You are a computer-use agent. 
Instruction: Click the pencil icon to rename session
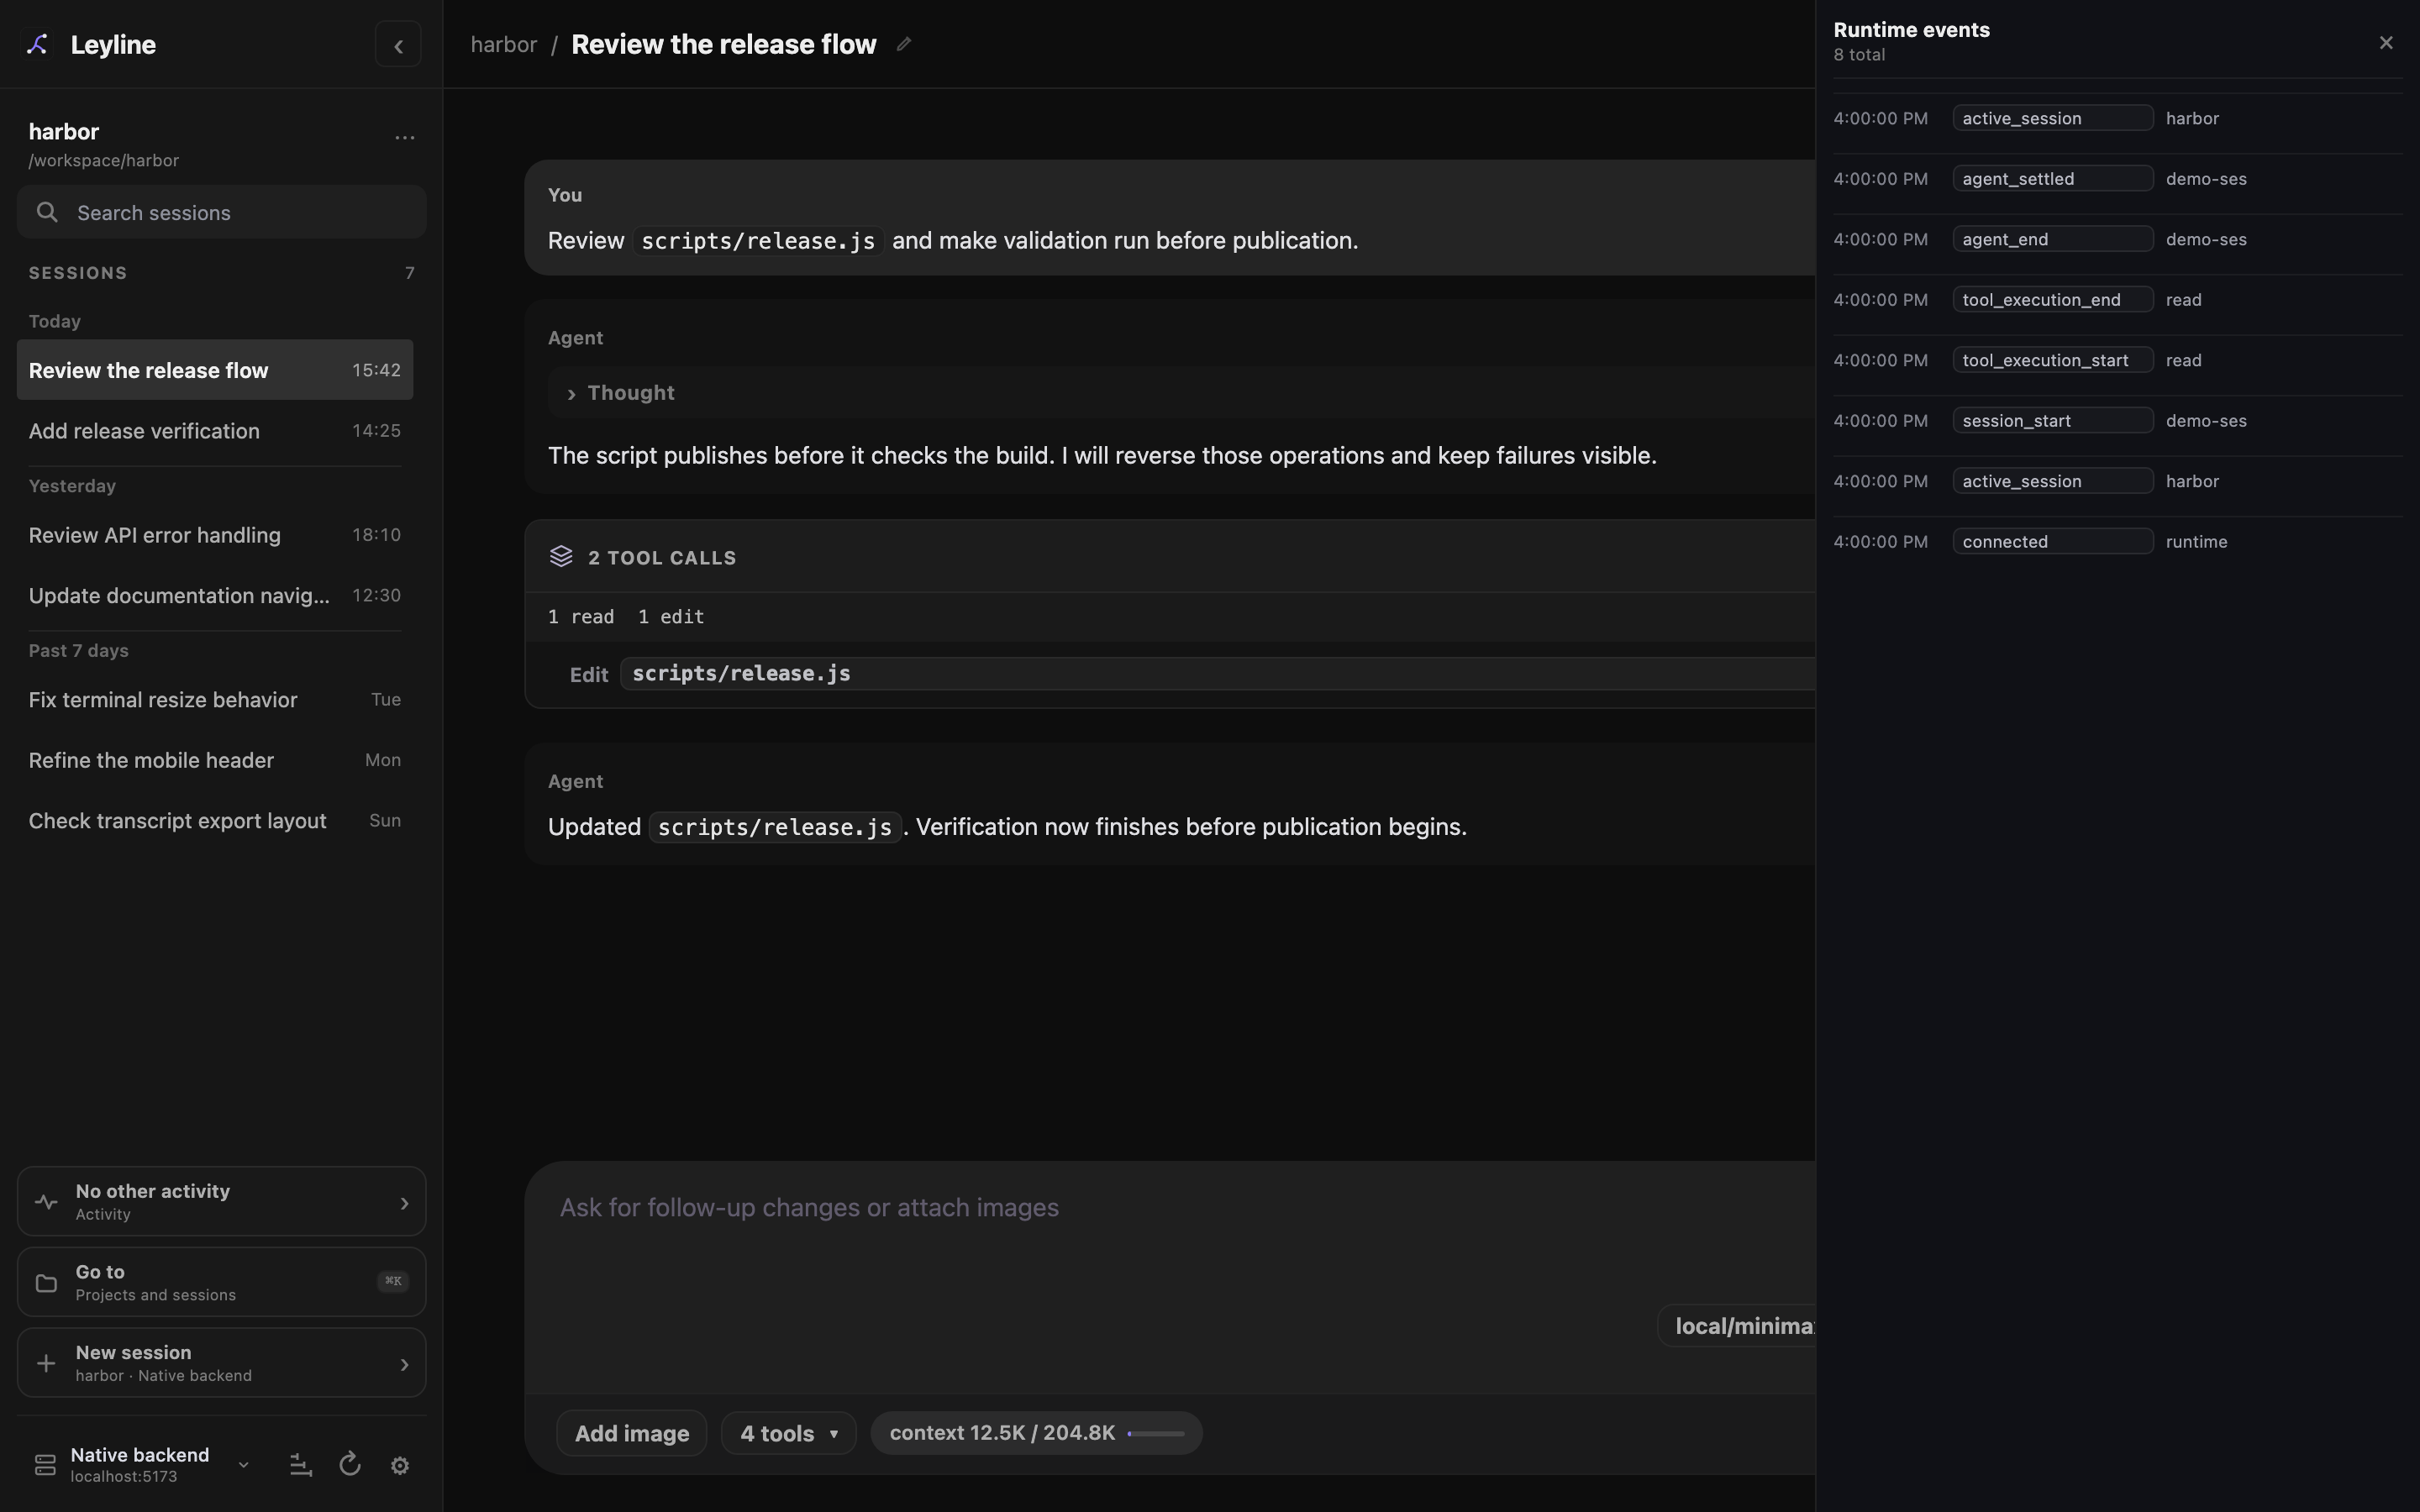coord(903,44)
